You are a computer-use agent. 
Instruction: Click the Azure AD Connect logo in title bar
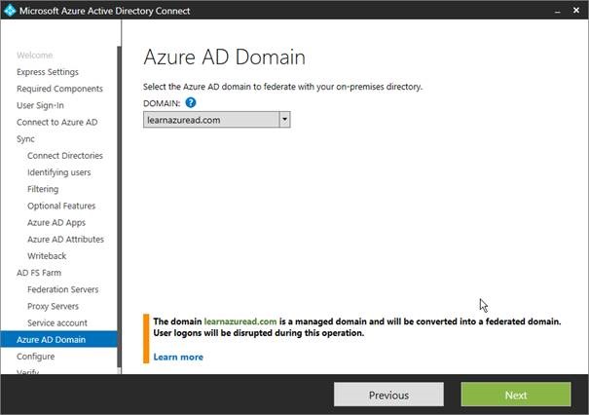pos(10,10)
